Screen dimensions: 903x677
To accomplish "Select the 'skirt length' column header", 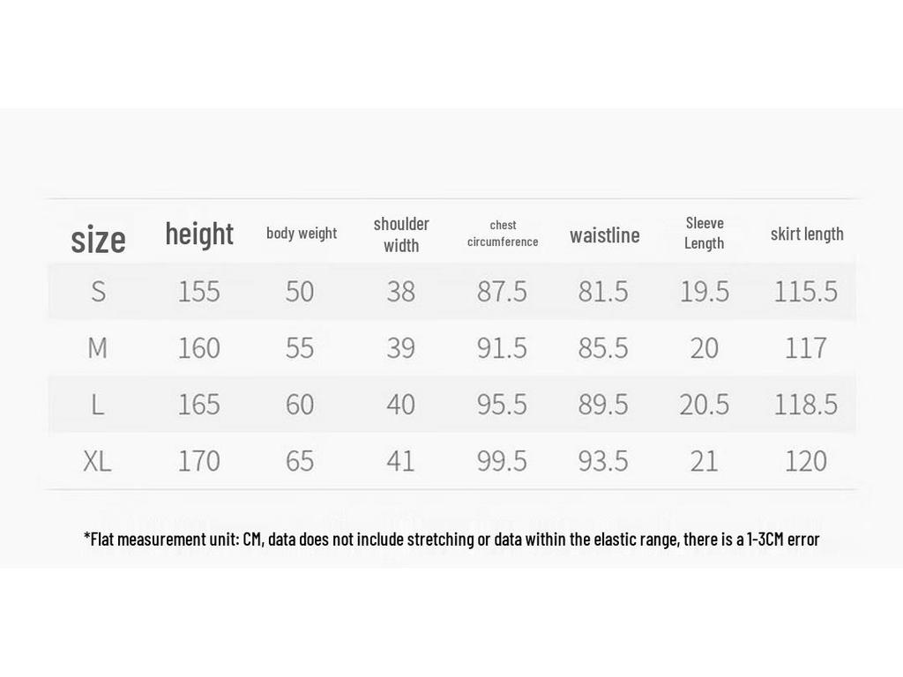I will click(807, 234).
